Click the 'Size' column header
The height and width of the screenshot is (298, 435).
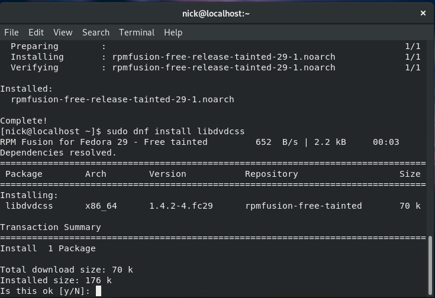[410, 174]
